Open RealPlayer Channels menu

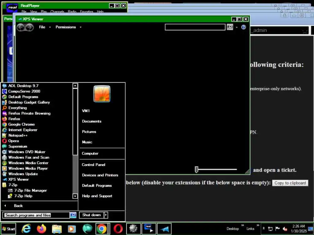pyautogui.click(x=57, y=12)
